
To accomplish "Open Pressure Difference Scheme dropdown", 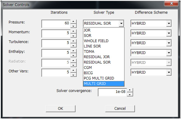I will pyautogui.click(x=169, y=23).
